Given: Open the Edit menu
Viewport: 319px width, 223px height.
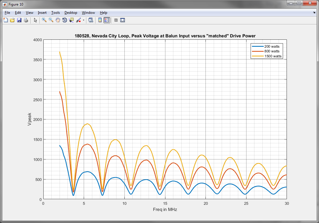Looking at the screenshot, I should pos(18,13).
